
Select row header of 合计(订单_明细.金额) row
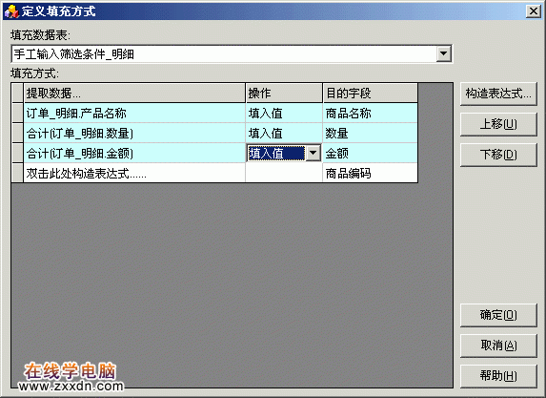point(17,153)
